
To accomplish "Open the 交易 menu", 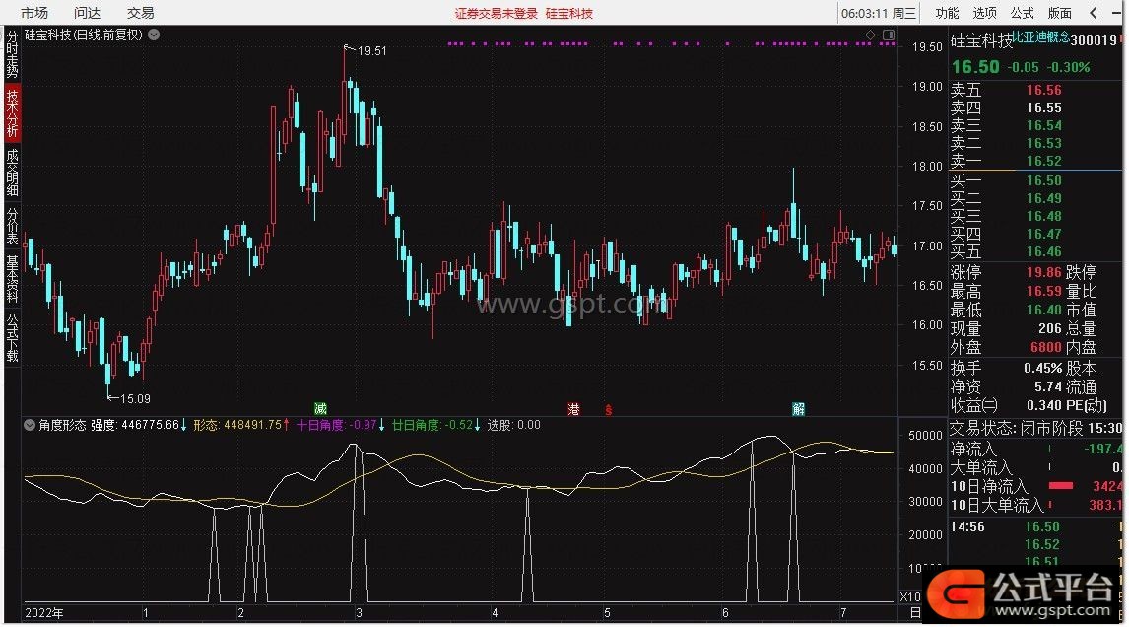I will (x=141, y=13).
